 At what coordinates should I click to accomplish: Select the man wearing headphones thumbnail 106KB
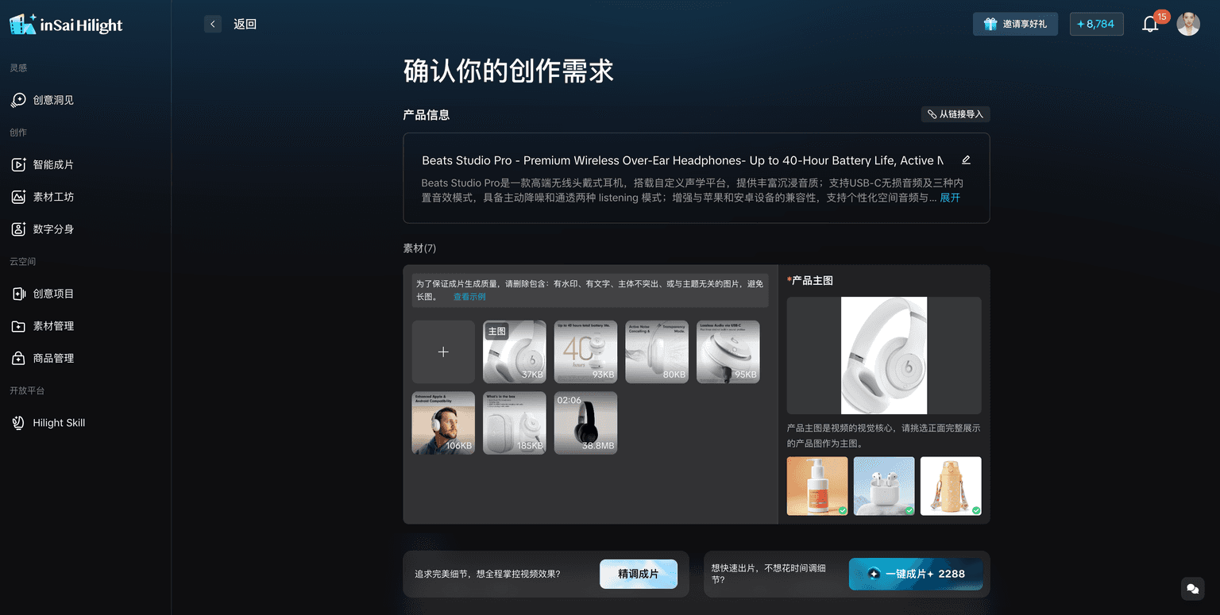[x=443, y=423]
